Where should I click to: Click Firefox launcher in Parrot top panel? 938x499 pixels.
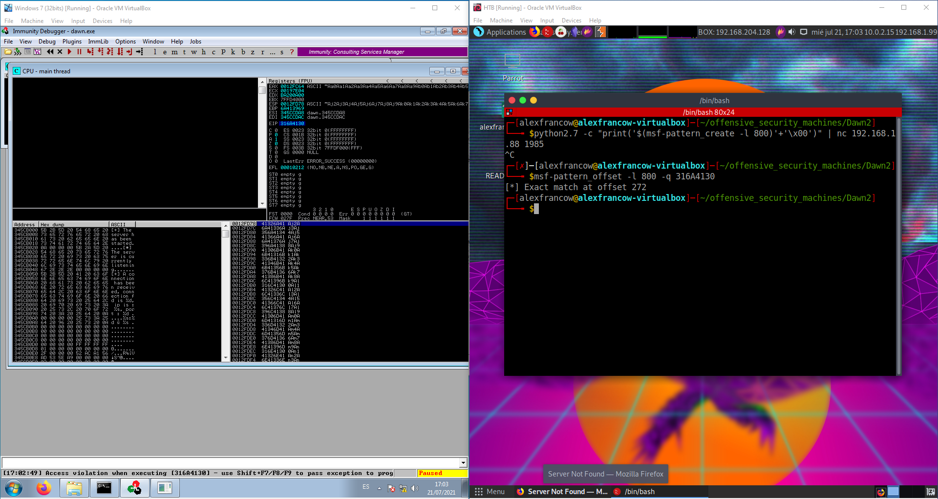(535, 32)
